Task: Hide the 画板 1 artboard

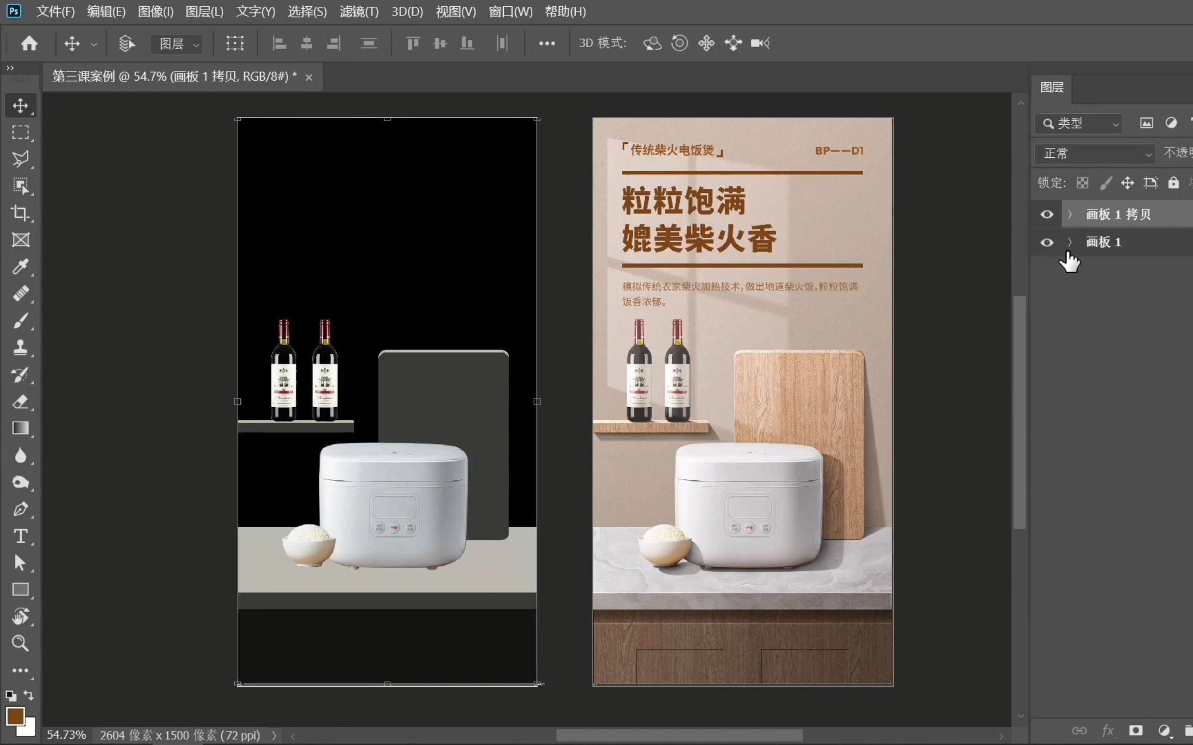Action: coord(1046,242)
